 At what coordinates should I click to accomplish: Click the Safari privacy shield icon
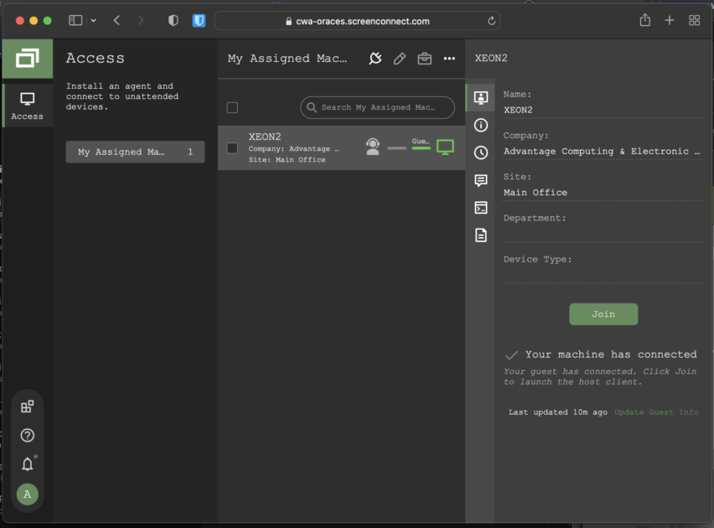pos(173,20)
